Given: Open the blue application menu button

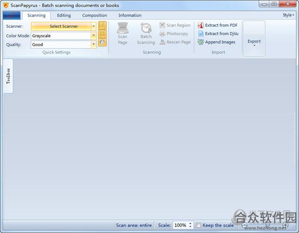Looking at the screenshot, I should [x=11, y=15].
